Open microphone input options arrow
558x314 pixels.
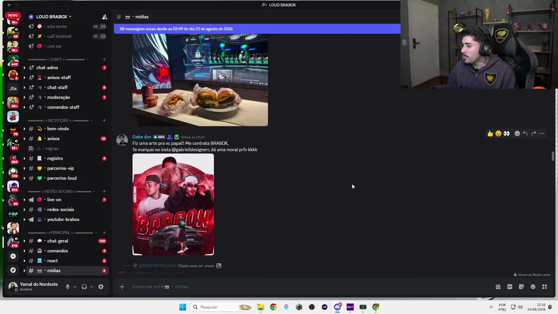coord(75,287)
